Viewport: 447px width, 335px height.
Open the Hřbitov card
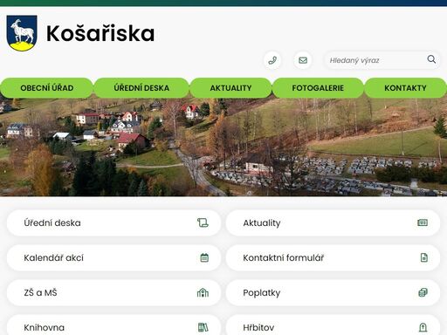[x=333, y=325]
